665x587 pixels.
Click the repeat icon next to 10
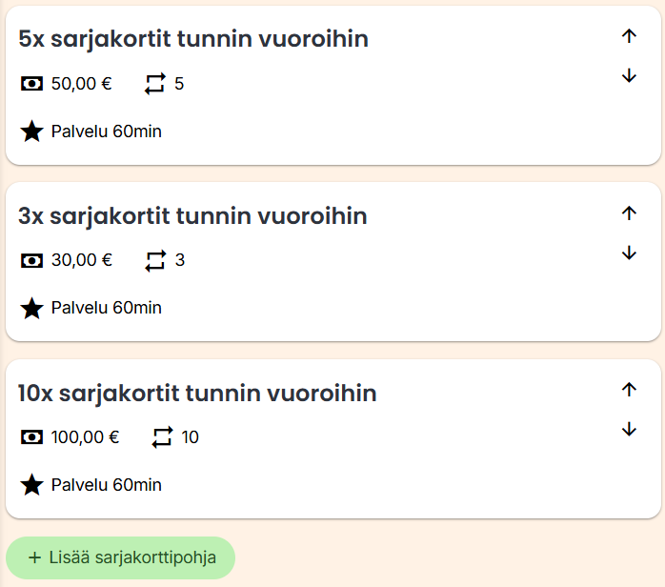pos(163,437)
